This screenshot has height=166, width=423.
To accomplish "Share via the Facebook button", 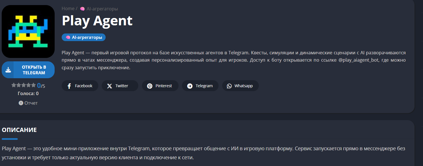I will click(x=80, y=86).
